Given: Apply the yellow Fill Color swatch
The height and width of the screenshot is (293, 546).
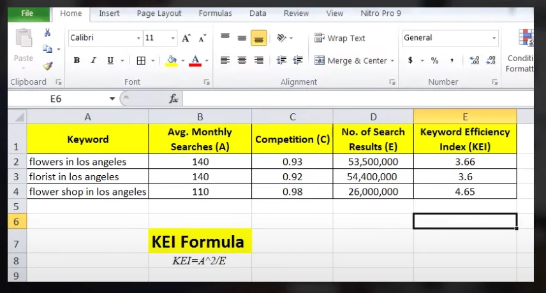Looking at the screenshot, I should tap(171, 61).
